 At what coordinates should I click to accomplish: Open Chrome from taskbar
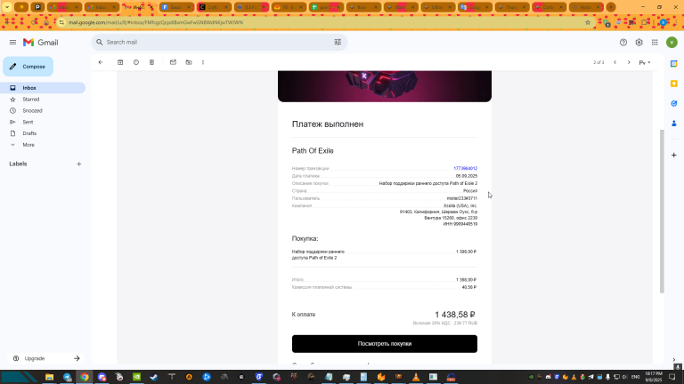[x=85, y=377]
